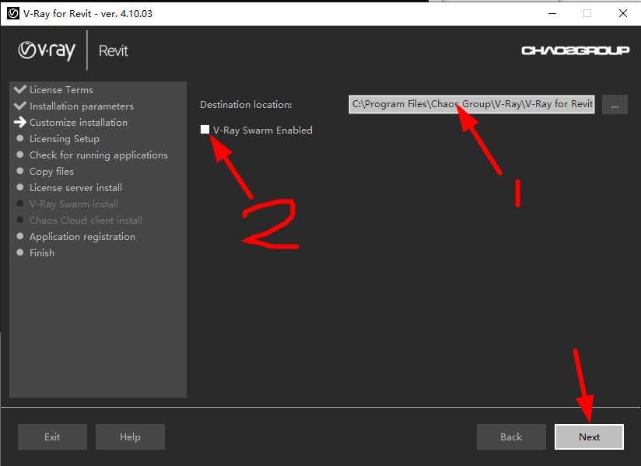Select the Installation parameters step
Viewport: 641px width, 466px height.
click(x=82, y=106)
